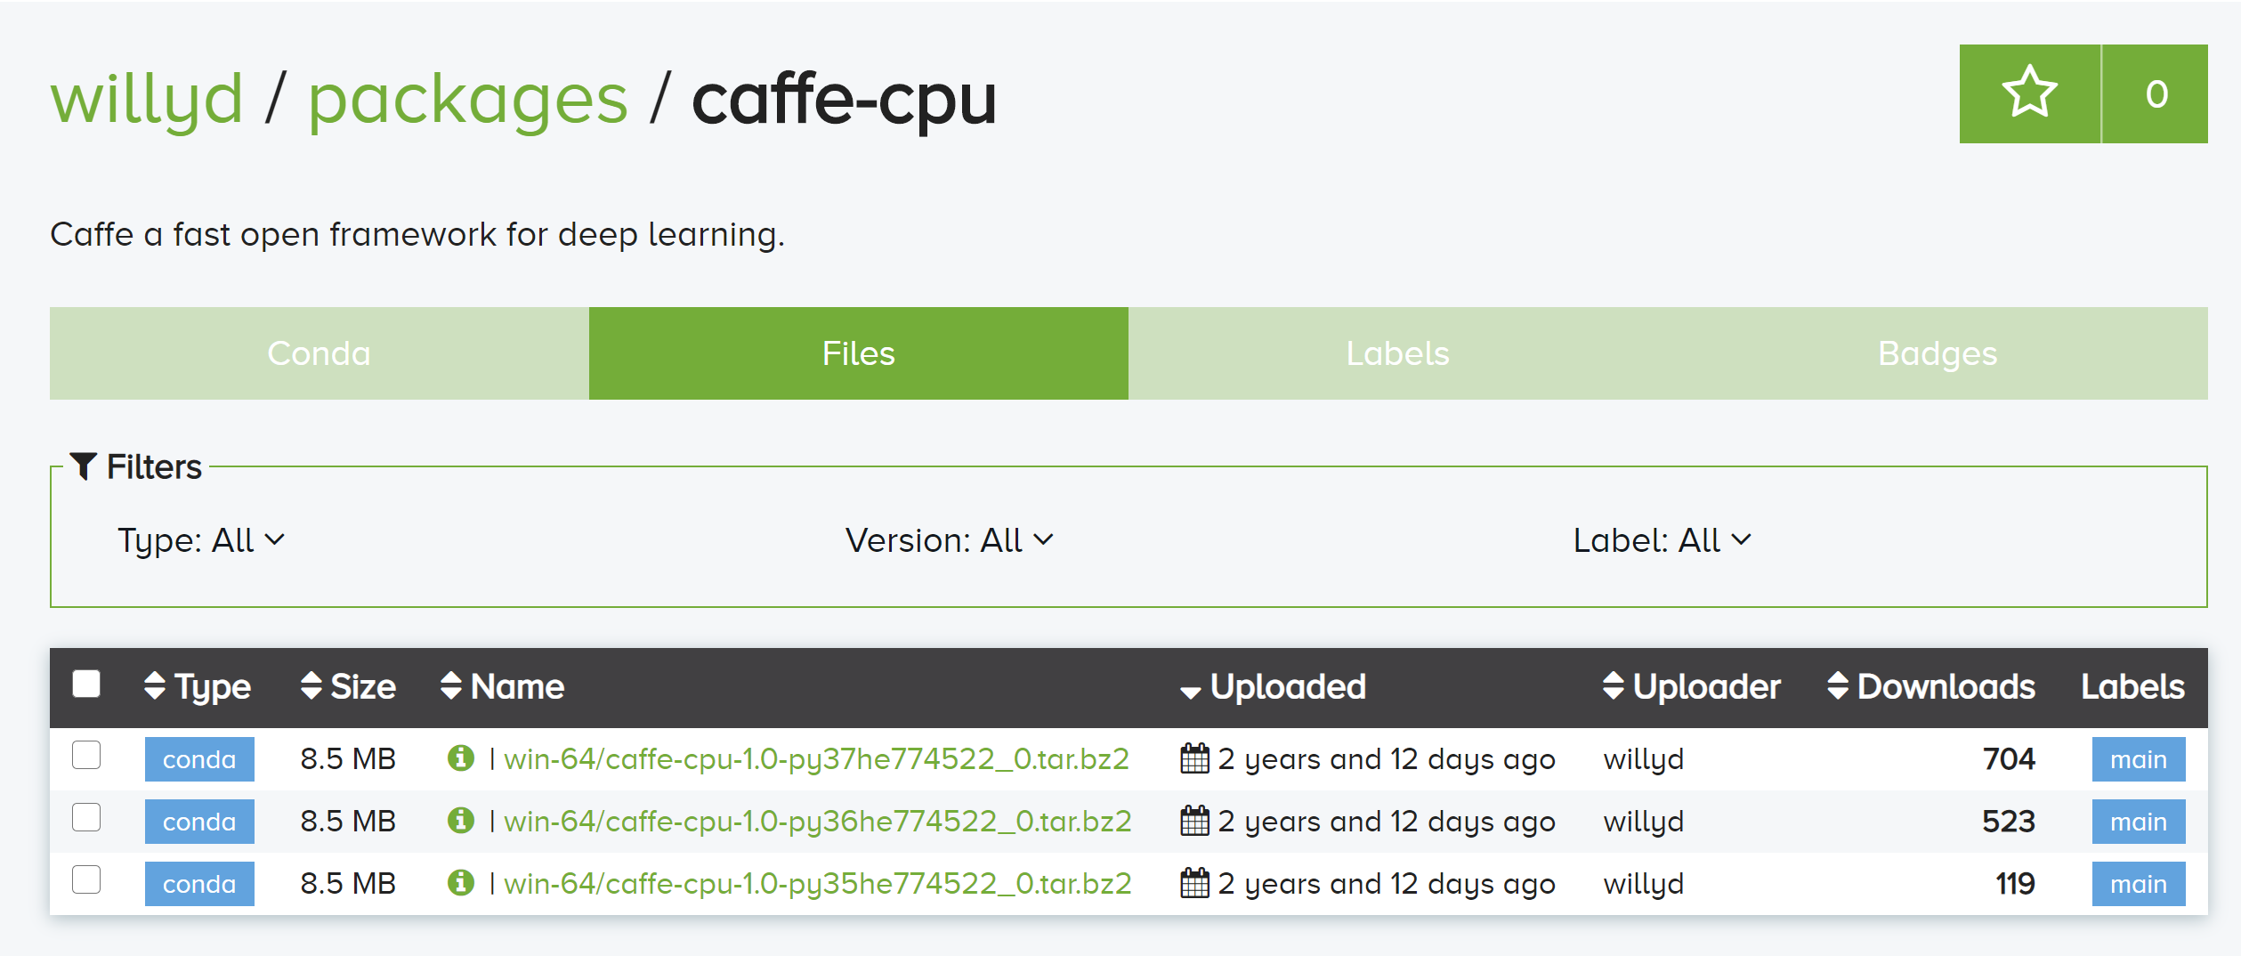Click uploader willyd in the py36 row
The width and height of the screenshot is (2241, 956).
[1643, 822]
